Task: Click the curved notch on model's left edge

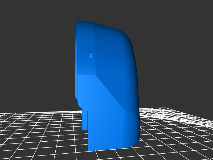Action: click(78, 102)
